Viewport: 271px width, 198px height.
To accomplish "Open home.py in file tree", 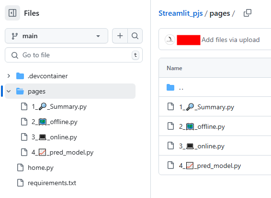I will 41,167.
